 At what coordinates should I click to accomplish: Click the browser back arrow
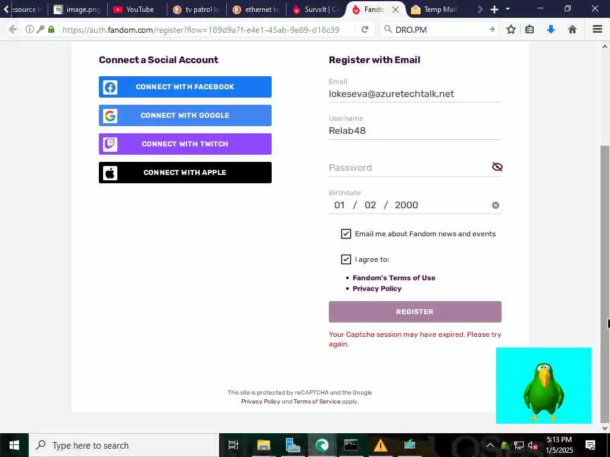(13, 29)
